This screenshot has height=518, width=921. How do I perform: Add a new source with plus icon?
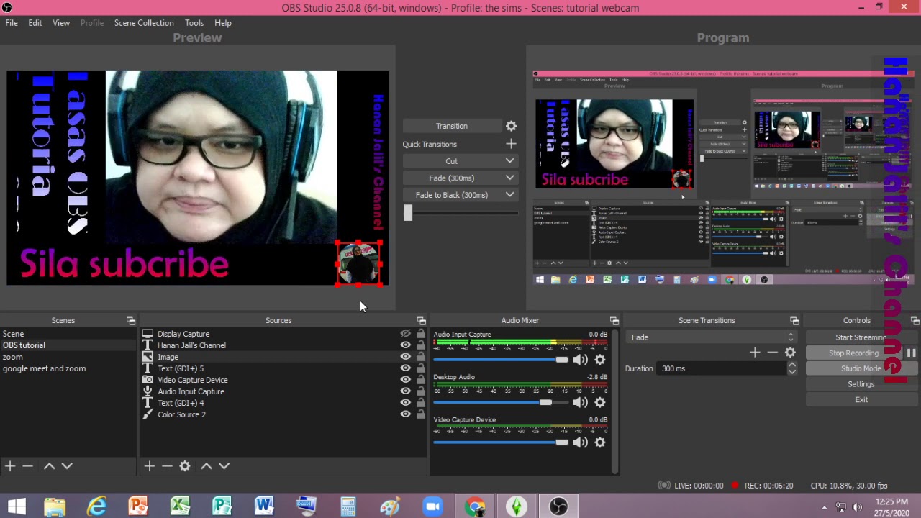[x=149, y=466]
